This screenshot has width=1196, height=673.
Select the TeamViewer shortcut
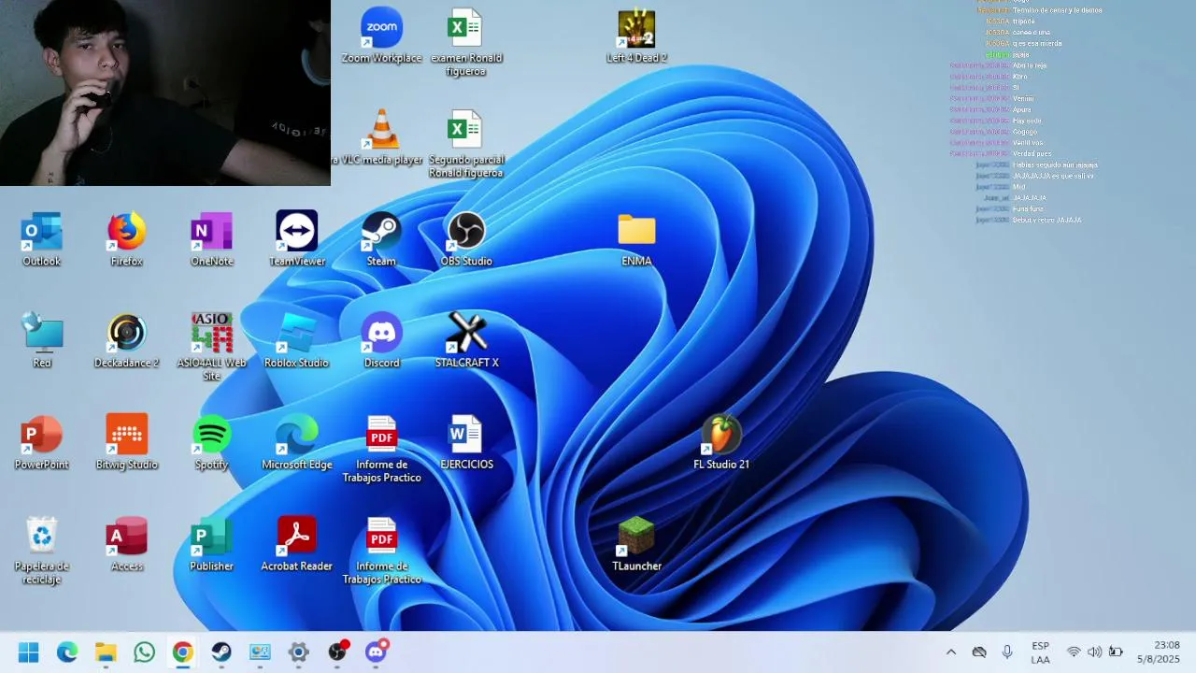click(296, 239)
